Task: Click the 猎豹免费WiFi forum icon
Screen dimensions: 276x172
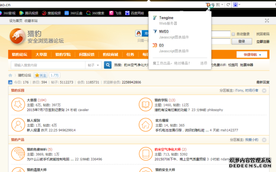Action: point(18,154)
